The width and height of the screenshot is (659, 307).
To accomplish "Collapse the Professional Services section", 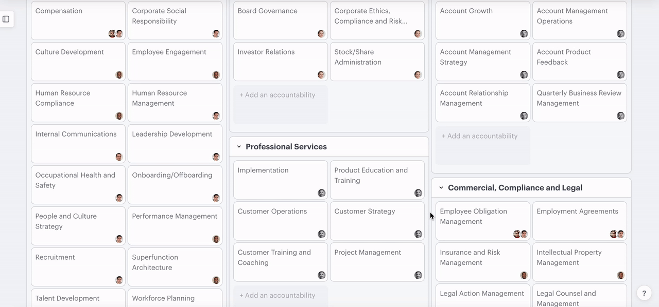I will pyautogui.click(x=239, y=147).
